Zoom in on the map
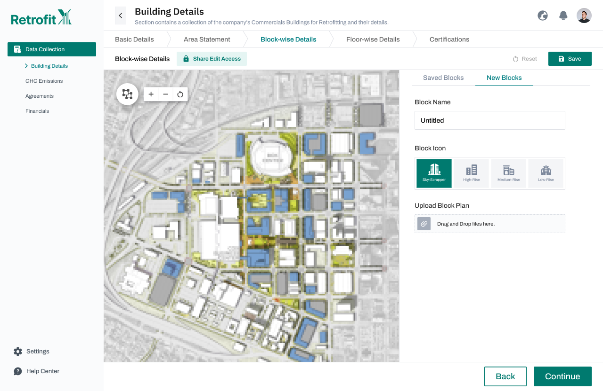Screen dimensions: 603x391 151,94
